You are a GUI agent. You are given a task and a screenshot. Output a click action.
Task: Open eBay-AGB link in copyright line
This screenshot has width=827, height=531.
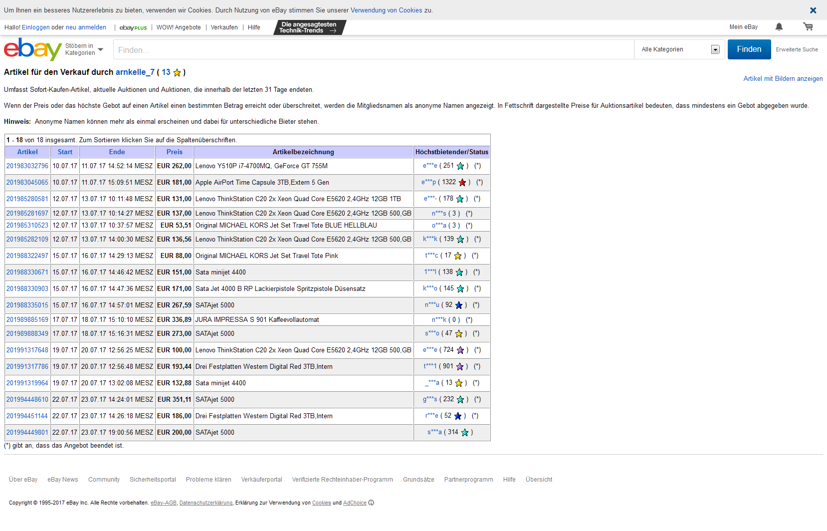pyautogui.click(x=164, y=503)
